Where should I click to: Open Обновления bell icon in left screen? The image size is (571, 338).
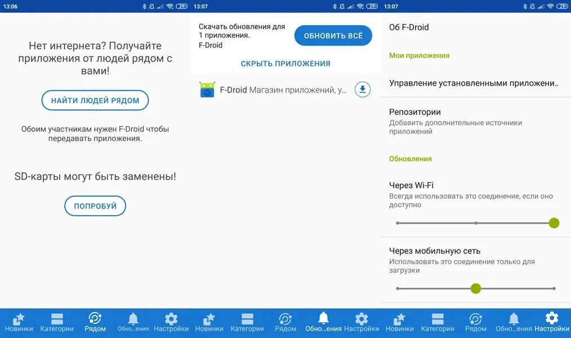coord(133,319)
